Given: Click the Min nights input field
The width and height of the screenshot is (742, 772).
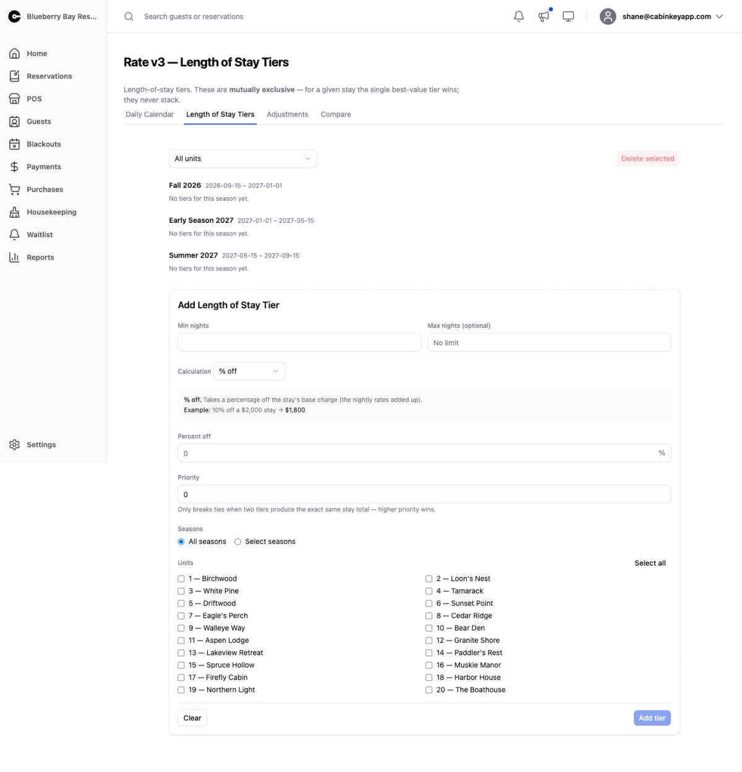Looking at the screenshot, I should pos(299,342).
